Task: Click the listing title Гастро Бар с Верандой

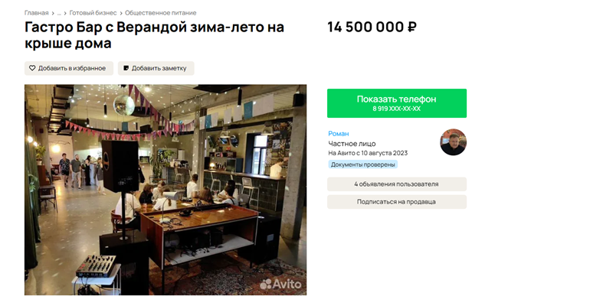Action: (154, 35)
